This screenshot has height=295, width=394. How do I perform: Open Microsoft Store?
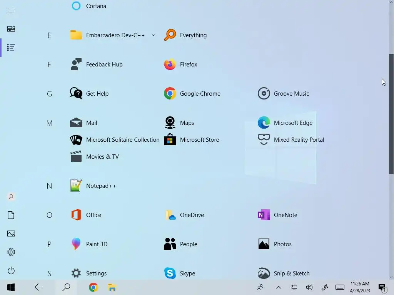coord(191,140)
